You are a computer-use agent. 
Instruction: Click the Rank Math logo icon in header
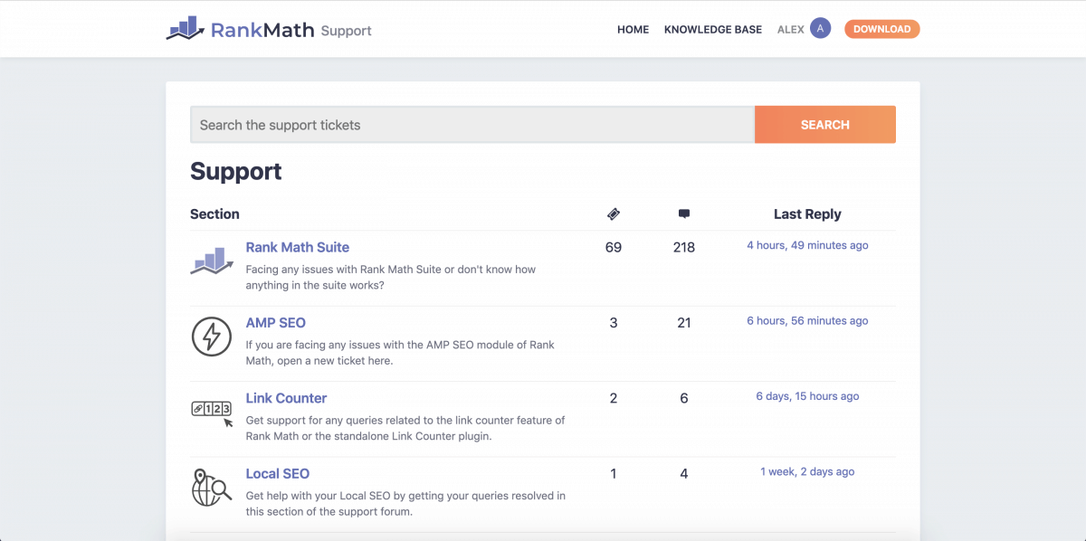pyautogui.click(x=186, y=29)
